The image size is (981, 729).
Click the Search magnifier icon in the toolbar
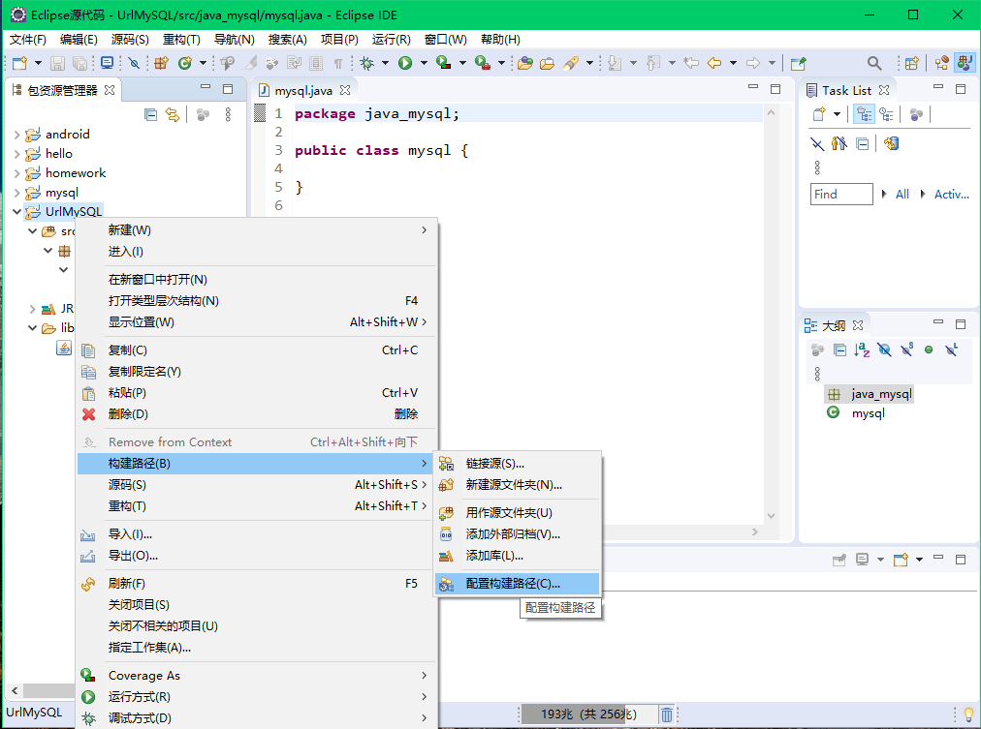[875, 63]
